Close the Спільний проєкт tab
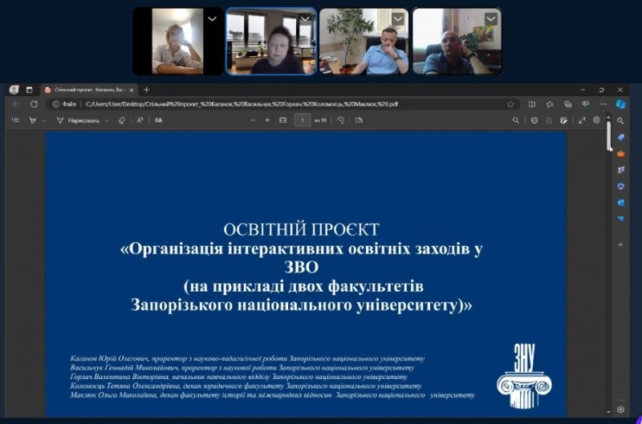This screenshot has width=642, height=424. coord(132,90)
